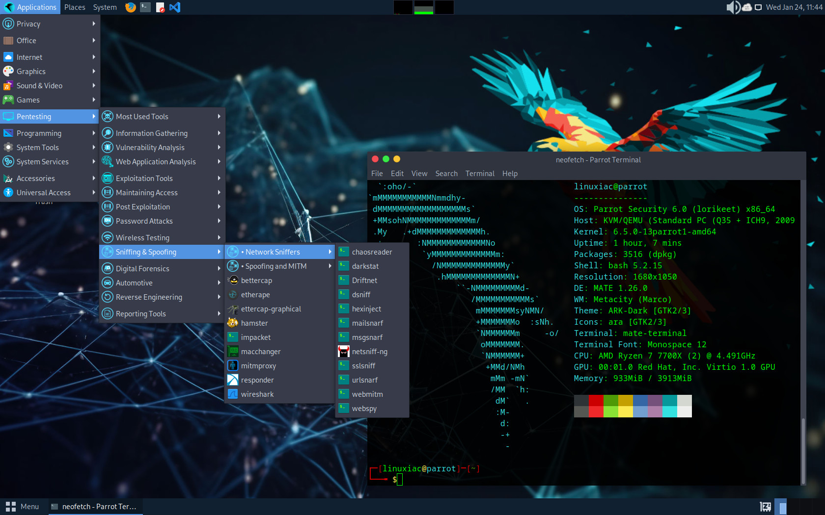
Task: Open terminal Search menu
Action: [x=446, y=174]
